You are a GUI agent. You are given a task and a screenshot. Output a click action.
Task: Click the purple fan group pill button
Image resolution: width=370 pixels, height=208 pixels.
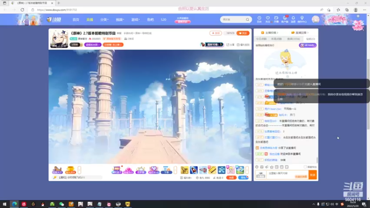(x=93, y=44)
